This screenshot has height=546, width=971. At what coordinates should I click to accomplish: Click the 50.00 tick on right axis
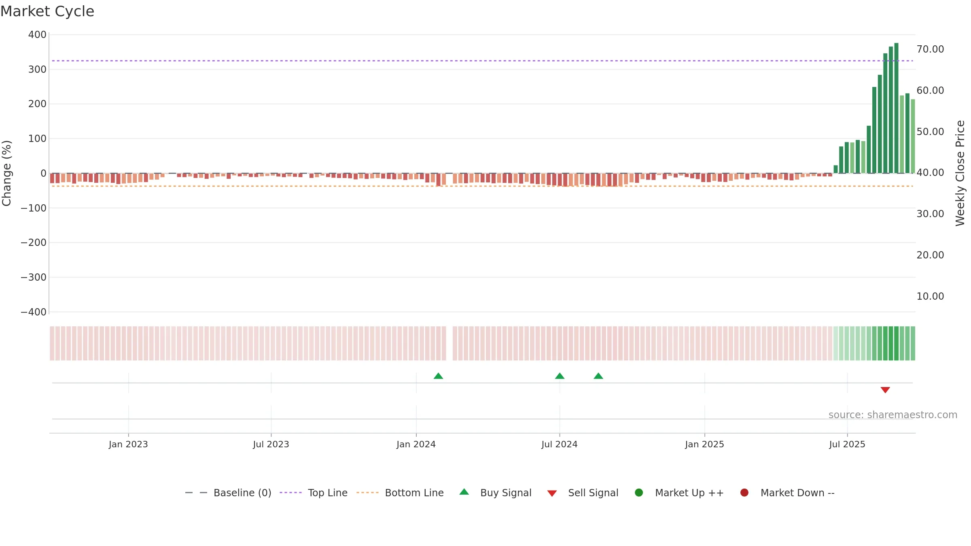pyautogui.click(x=930, y=132)
